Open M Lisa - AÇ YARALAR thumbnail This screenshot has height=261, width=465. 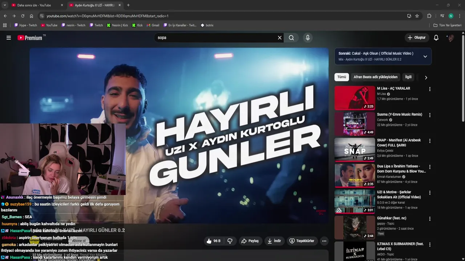(355, 98)
